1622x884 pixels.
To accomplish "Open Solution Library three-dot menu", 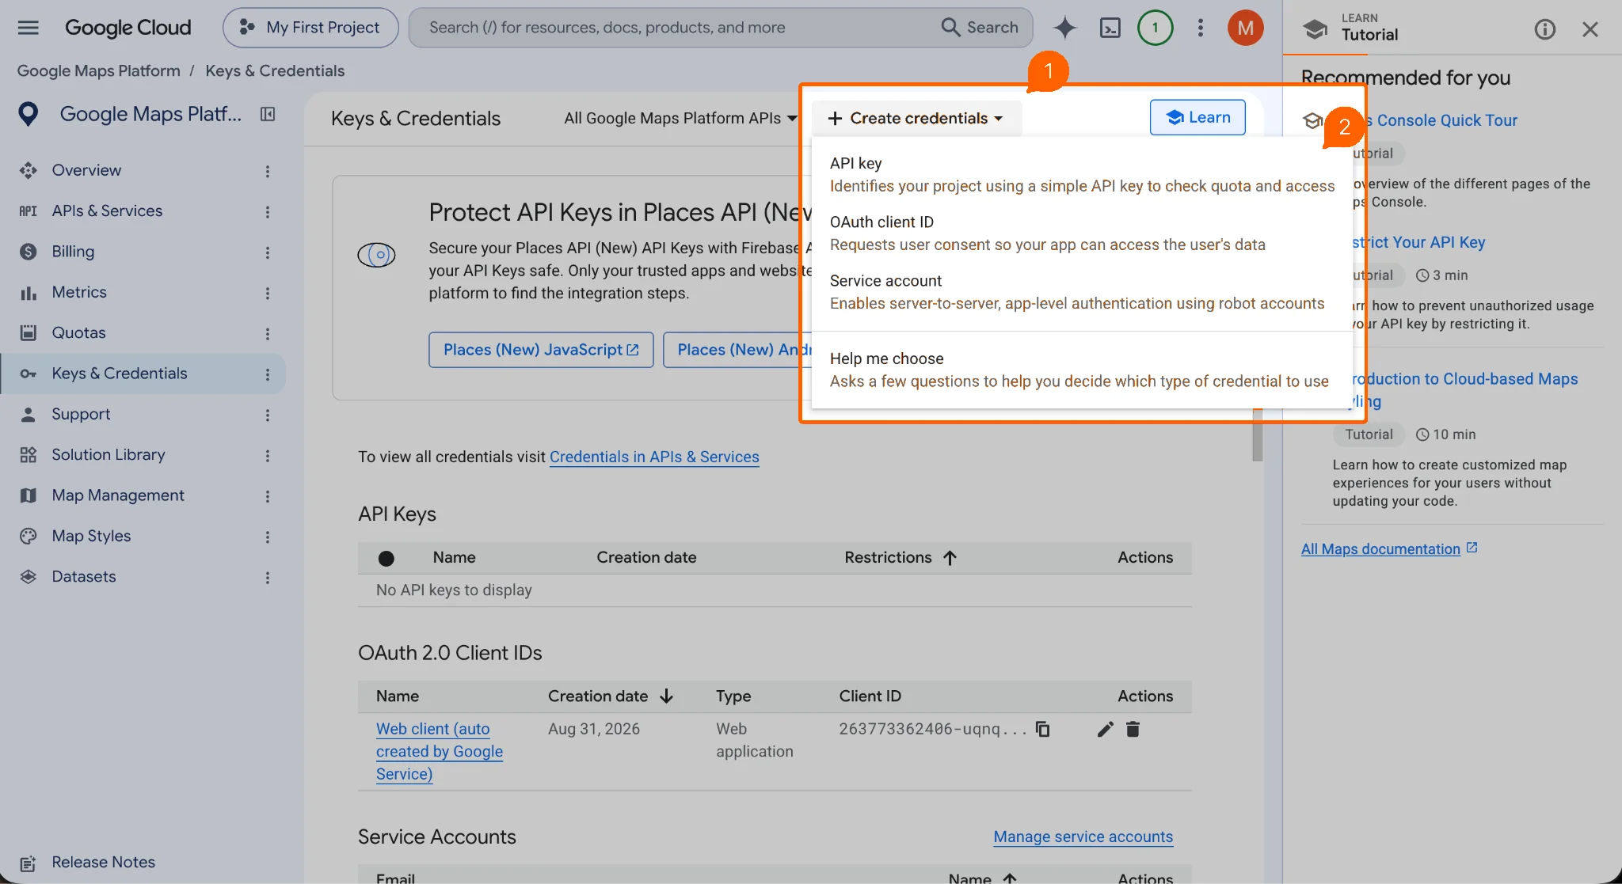I will pos(268,455).
